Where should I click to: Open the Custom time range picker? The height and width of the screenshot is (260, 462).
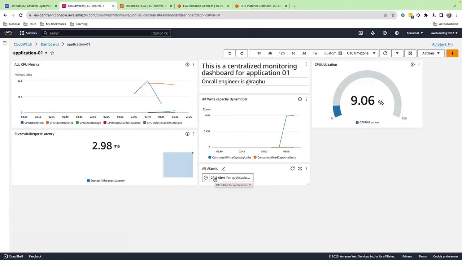coord(333,53)
